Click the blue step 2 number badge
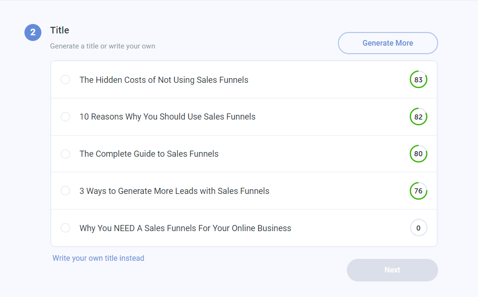 (33, 32)
